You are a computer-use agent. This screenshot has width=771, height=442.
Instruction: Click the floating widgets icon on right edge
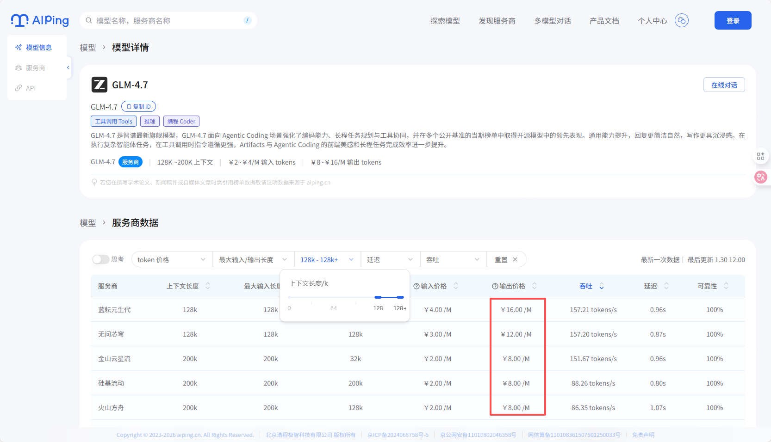coord(760,156)
